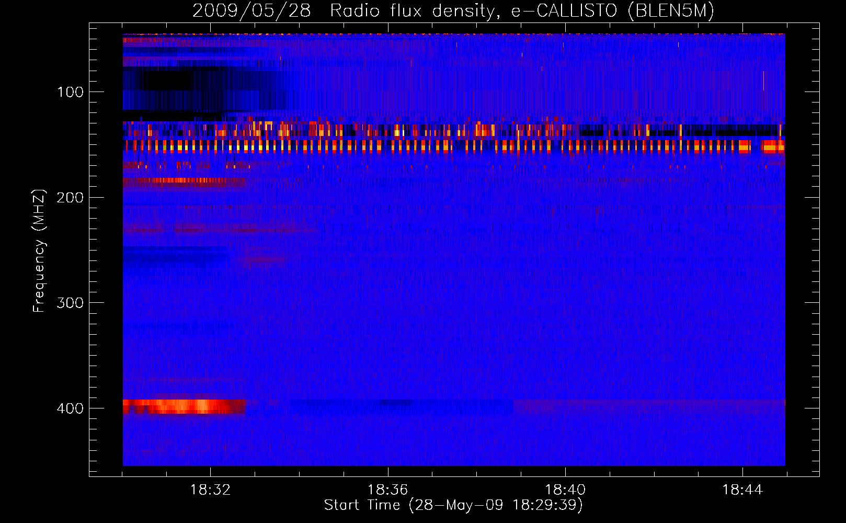The height and width of the screenshot is (523, 846).
Task: Select the 300 frequency tick label
Action: 70,303
